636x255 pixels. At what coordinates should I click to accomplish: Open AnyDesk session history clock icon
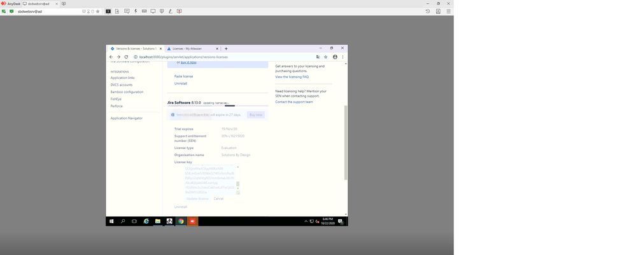428,11
